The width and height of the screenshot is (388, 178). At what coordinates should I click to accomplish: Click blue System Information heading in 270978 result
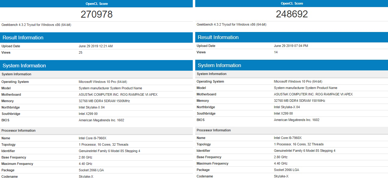point(24,66)
